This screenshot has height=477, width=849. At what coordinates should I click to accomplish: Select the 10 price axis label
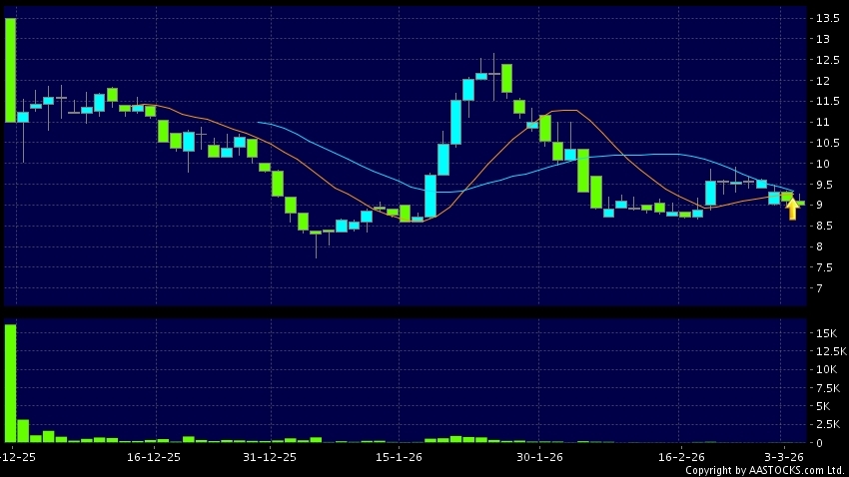coord(824,164)
